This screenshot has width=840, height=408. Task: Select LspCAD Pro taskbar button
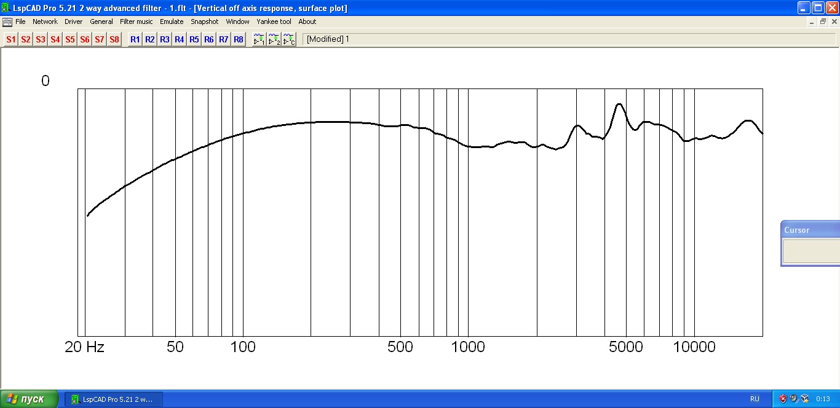114,399
